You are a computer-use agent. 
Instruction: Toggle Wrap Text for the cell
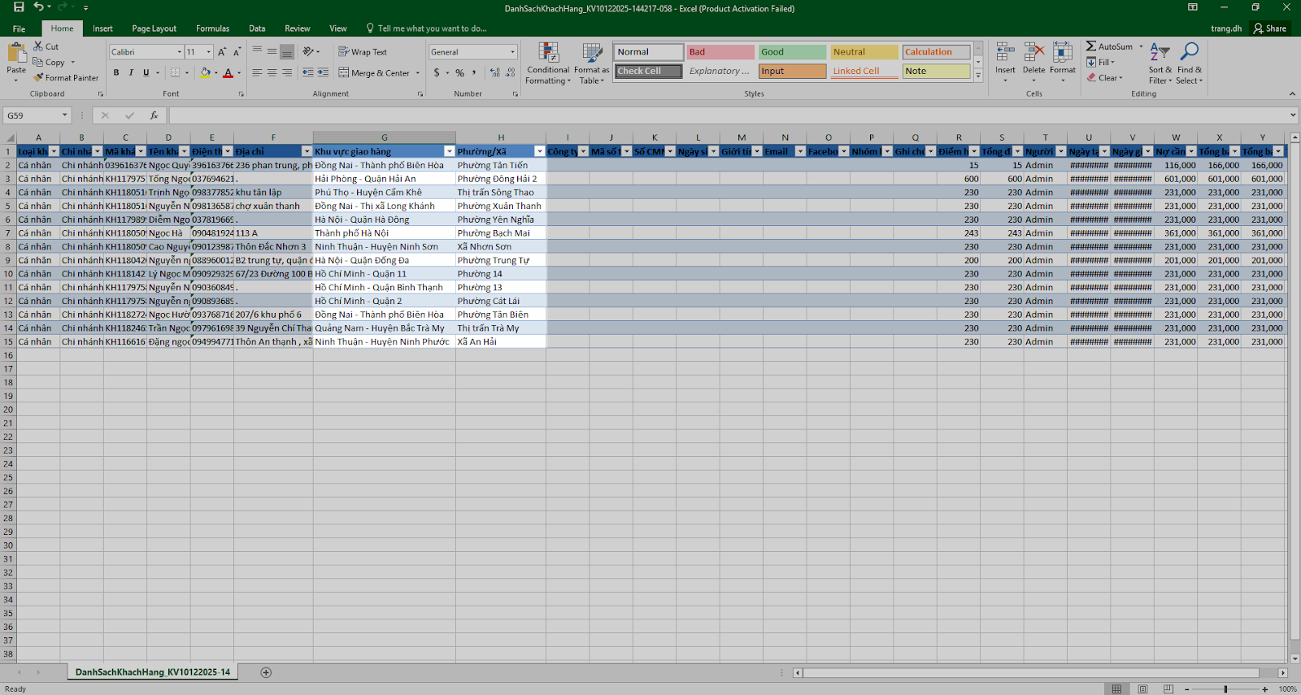coord(363,52)
